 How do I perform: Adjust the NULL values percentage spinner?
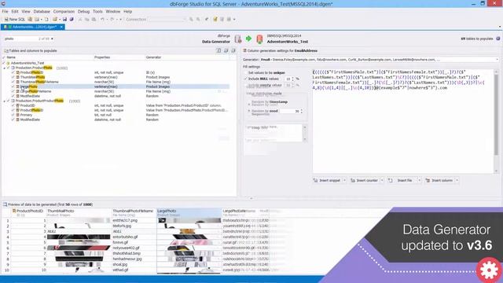tap(292, 79)
